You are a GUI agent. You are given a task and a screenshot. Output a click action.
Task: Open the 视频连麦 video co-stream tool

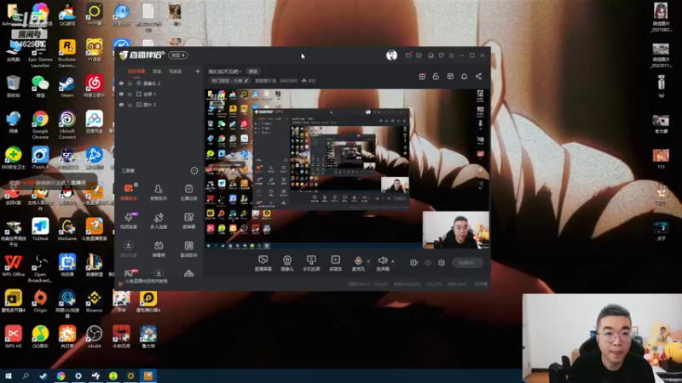coord(129,220)
